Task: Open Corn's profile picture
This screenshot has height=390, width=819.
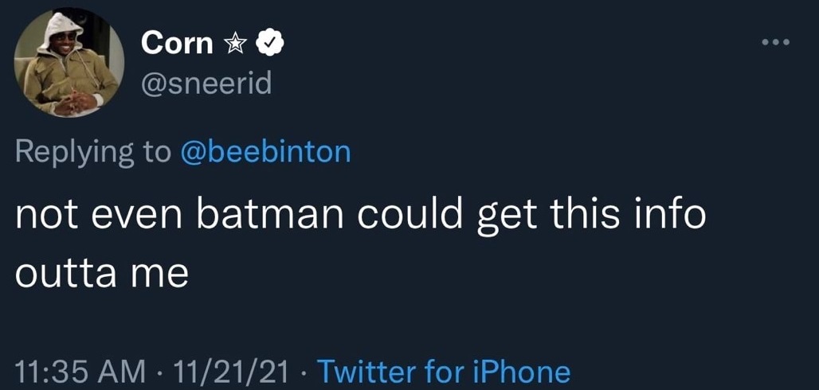Action: pyautogui.click(x=69, y=64)
